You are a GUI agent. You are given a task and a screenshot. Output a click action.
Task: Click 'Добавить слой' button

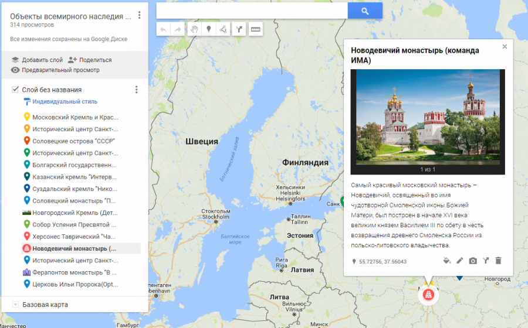37,60
